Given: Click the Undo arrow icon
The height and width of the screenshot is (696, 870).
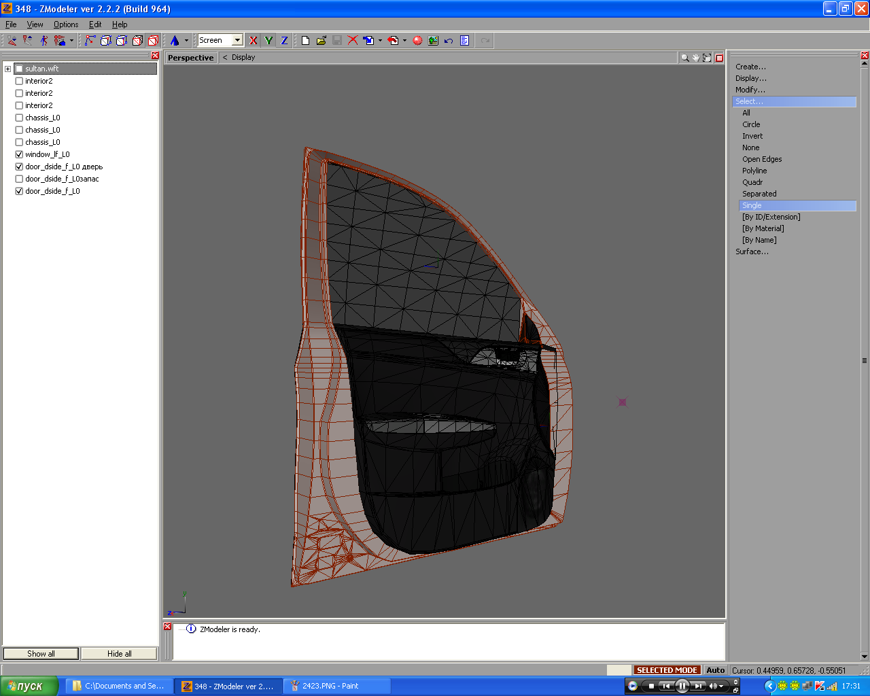Looking at the screenshot, I should pos(449,41).
